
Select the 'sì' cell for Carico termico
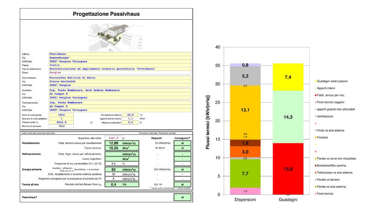point(183,148)
